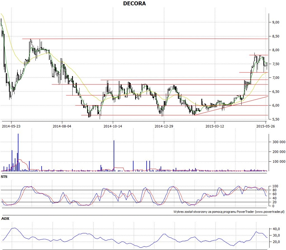Screen dimensions: 286x250
Task: Click the STS indicator heading
Action: coord(4,176)
